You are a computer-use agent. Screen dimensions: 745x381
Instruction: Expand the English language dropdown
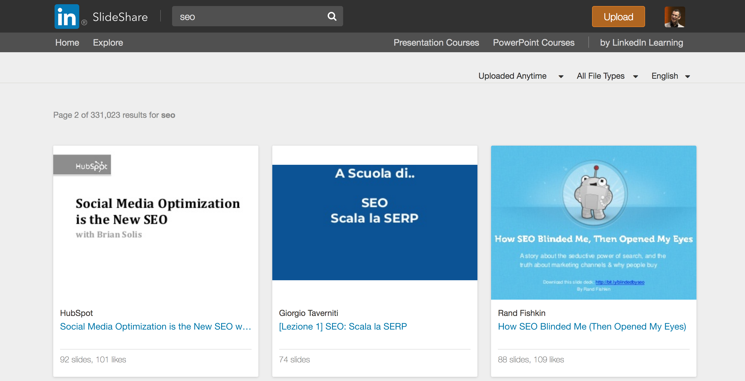[671, 76]
